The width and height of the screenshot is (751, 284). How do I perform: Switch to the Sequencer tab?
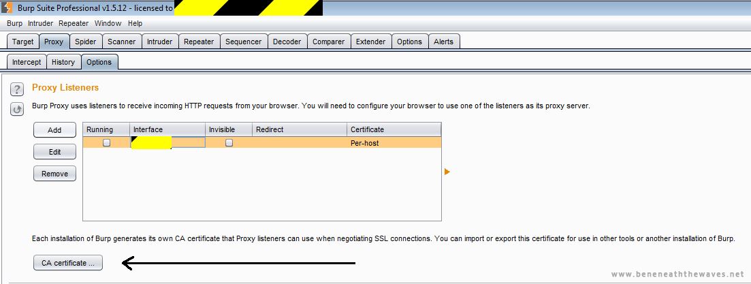coord(243,42)
